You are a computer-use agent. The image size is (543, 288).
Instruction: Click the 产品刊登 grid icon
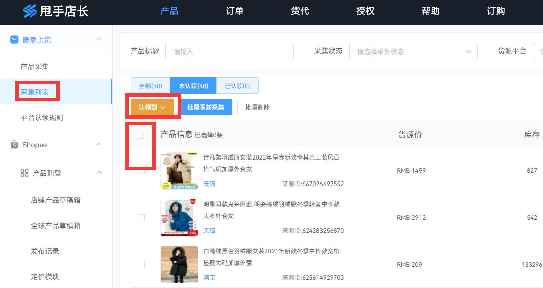pyautogui.click(x=24, y=173)
